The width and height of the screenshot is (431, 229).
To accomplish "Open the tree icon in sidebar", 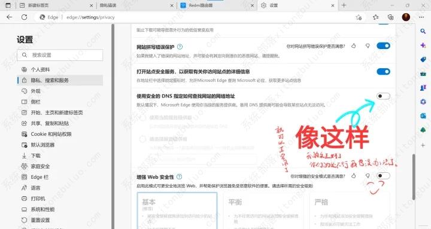I will click(x=423, y=130).
